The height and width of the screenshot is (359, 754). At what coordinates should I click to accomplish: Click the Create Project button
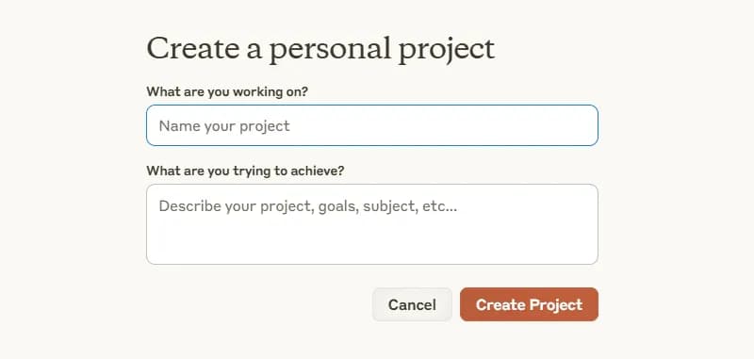pyautogui.click(x=529, y=304)
